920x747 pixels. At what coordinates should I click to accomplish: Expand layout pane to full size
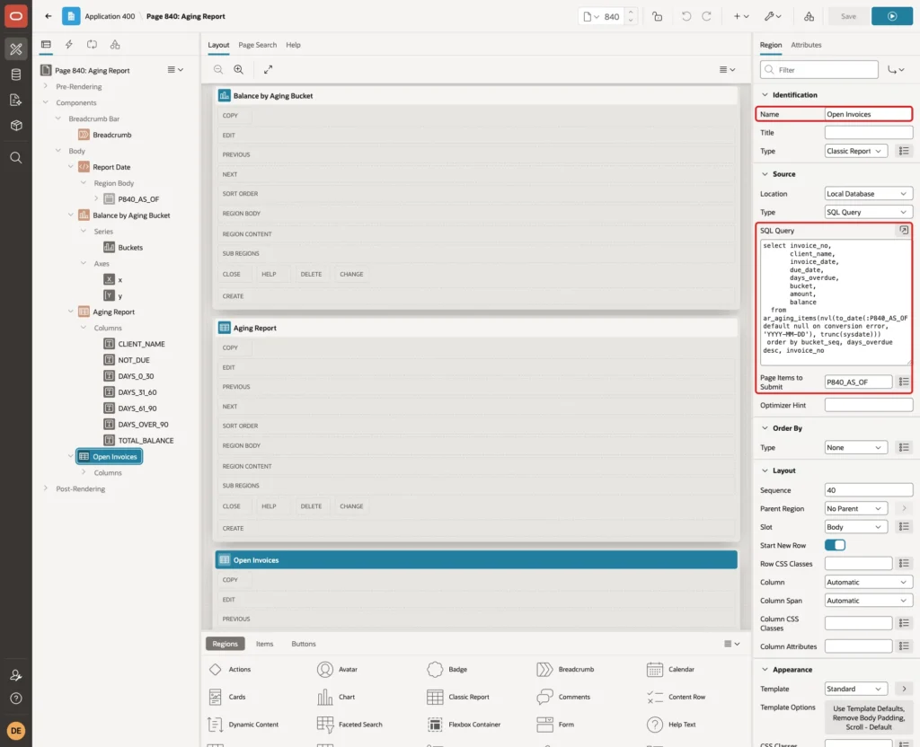tap(268, 69)
